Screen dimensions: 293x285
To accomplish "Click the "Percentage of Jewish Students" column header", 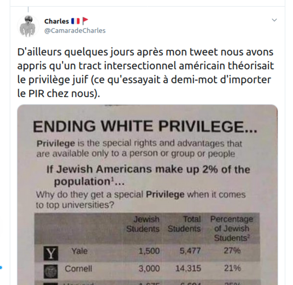I will [x=232, y=228].
